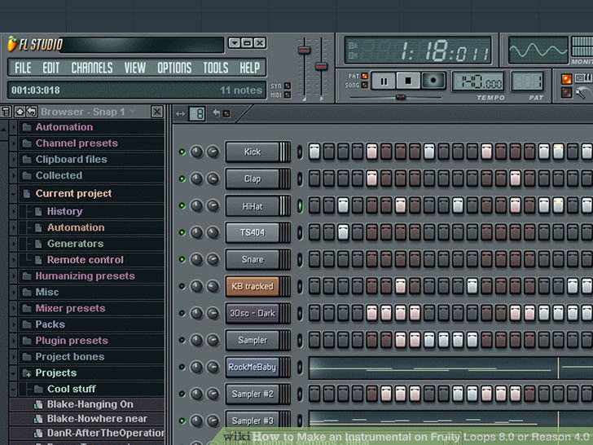Toggle the Snare channel mute LED
Viewport: 593px width, 445px height.
pos(182,259)
